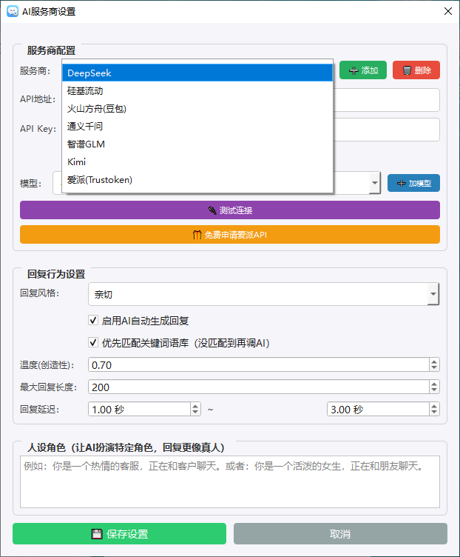This screenshot has width=460, height=557.
Task: Click the blue 加模型 button
Action: [413, 183]
